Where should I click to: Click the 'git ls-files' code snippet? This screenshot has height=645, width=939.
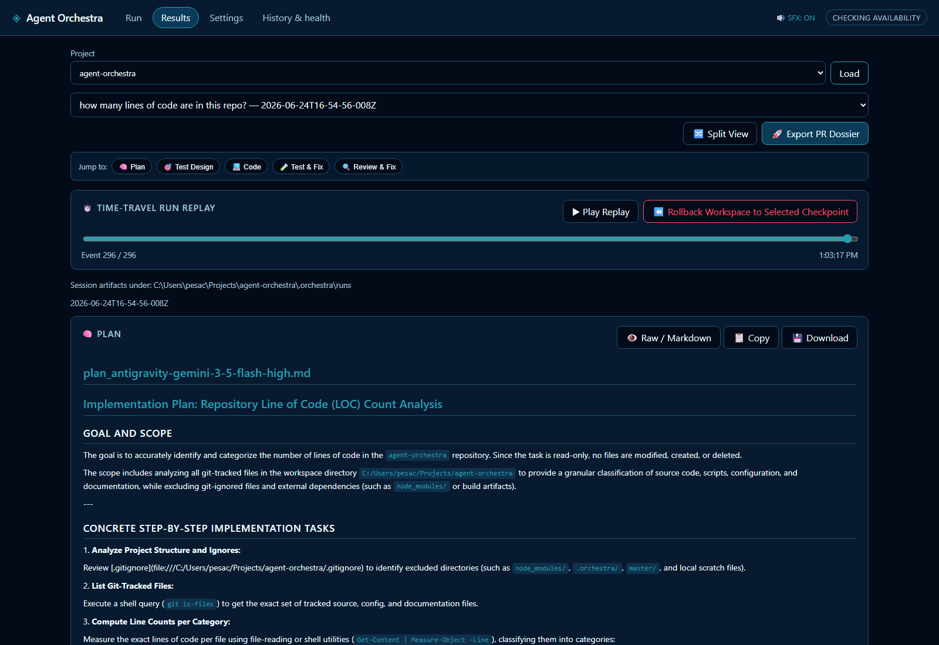(x=191, y=604)
